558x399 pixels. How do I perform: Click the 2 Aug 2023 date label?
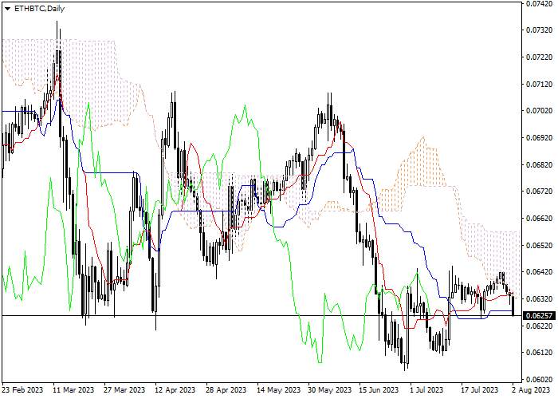[531, 390]
